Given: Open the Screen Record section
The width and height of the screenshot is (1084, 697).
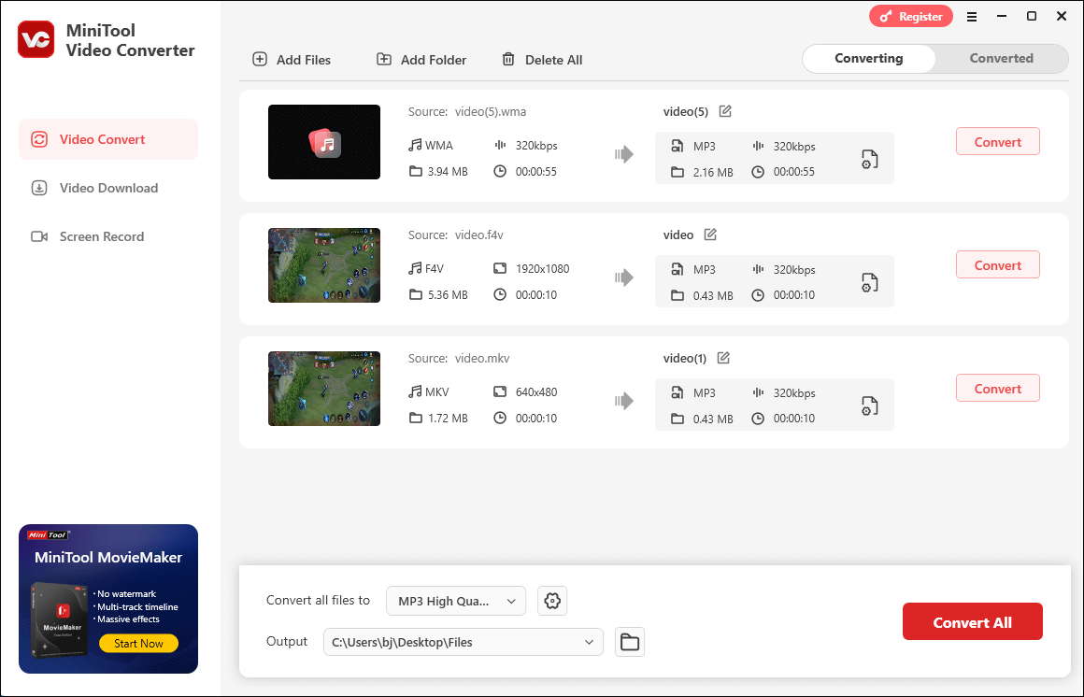Looking at the screenshot, I should click(x=108, y=236).
